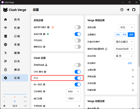
Task: Enable the 虚拟网卡模式 toggle
Action: (x=78, y=27)
